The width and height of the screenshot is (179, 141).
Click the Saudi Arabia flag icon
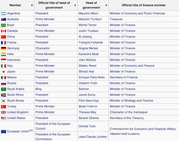click(4, 89)
